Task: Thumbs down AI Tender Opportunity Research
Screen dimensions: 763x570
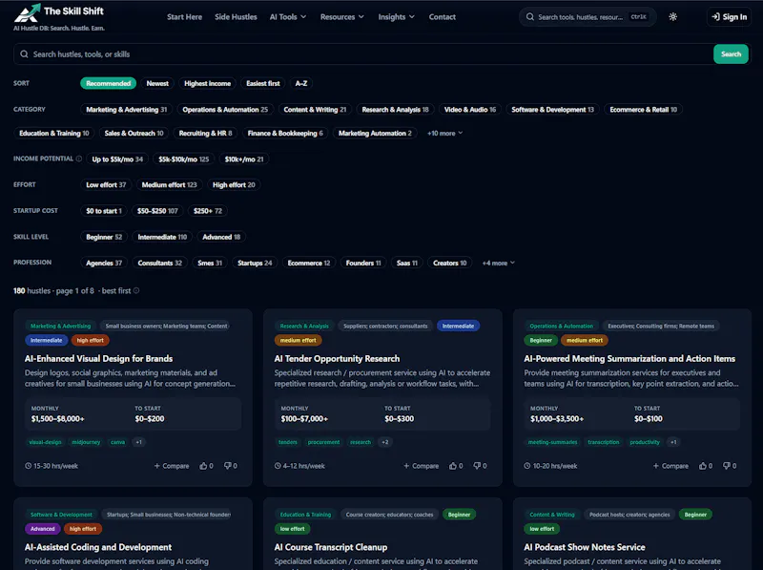Action: coord(477,466)
